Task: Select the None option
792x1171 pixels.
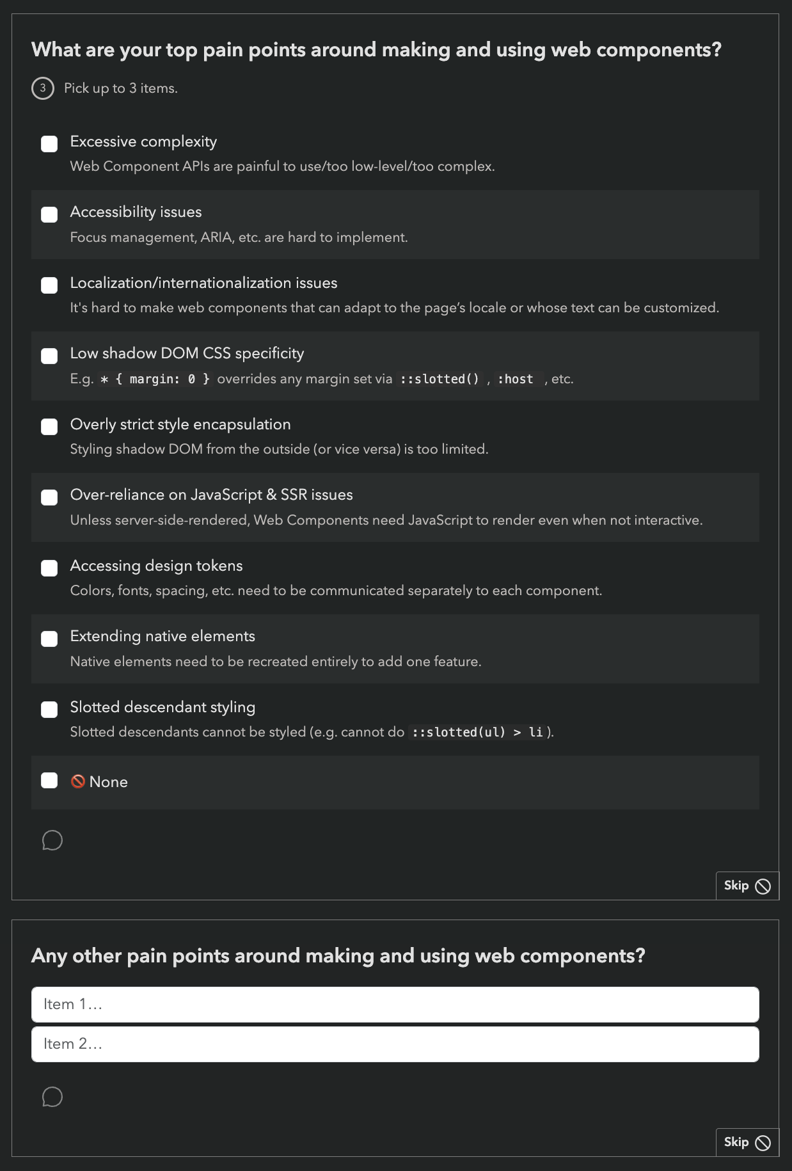Action: click(x=49, y=781)
